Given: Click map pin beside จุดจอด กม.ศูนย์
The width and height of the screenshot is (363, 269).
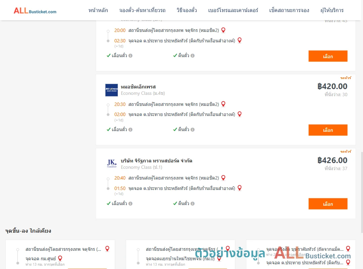Looking at the screenshot, I should click(60, 258).
